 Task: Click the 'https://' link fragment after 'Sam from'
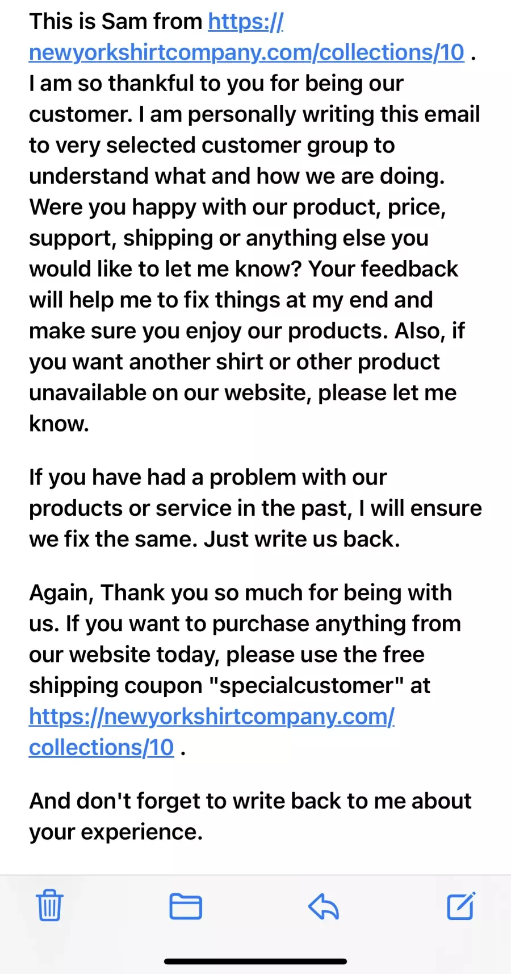246,22
